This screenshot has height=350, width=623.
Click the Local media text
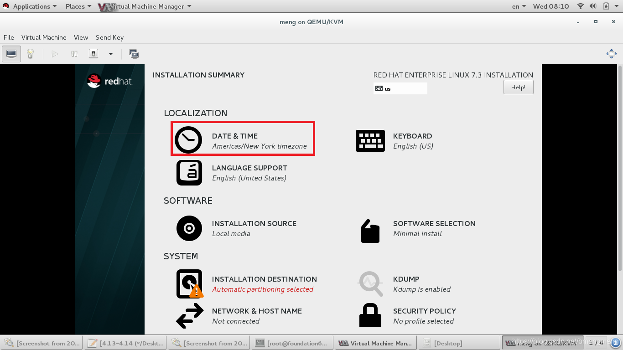(x=231, y=234)
